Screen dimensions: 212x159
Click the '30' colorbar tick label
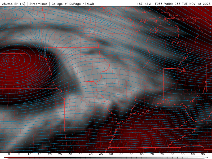[70, 154]
